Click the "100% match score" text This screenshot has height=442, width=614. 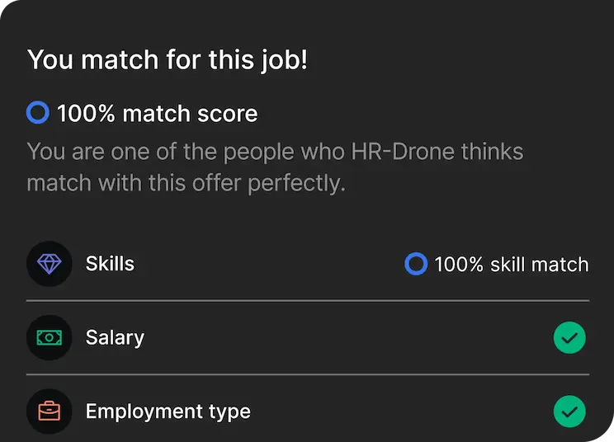click(x=157, y=113)
